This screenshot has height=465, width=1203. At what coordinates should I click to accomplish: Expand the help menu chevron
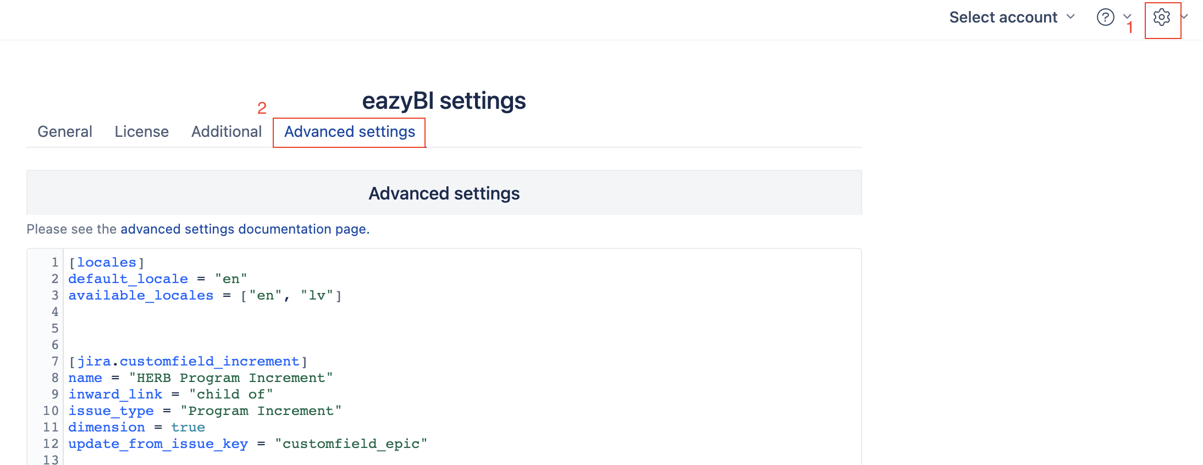1127,16
